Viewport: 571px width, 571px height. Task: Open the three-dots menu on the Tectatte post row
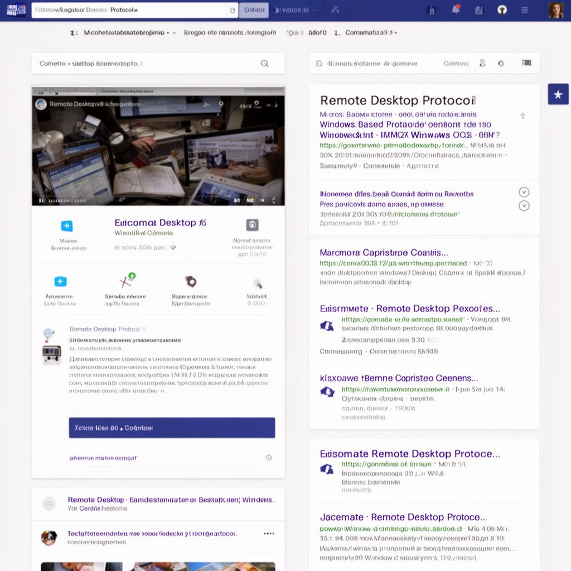(x=269, y=534)
